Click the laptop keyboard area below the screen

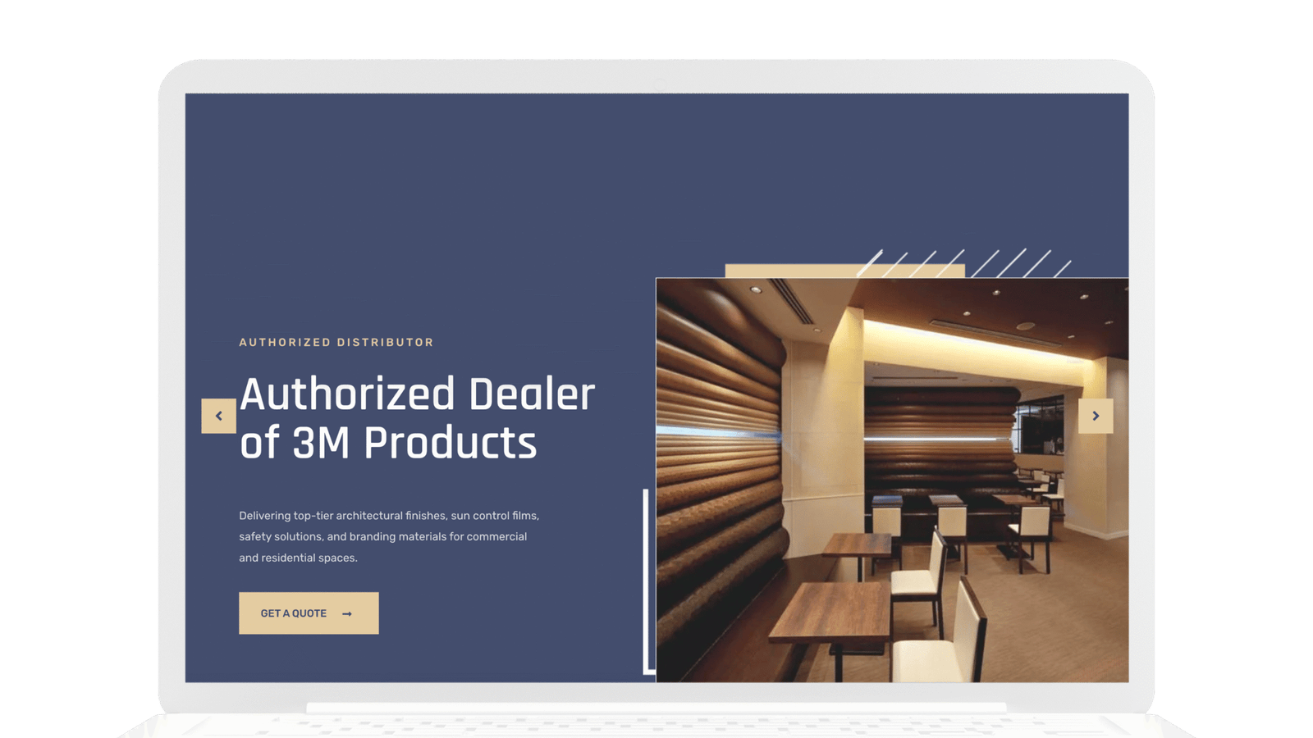(x=656, y=722)
